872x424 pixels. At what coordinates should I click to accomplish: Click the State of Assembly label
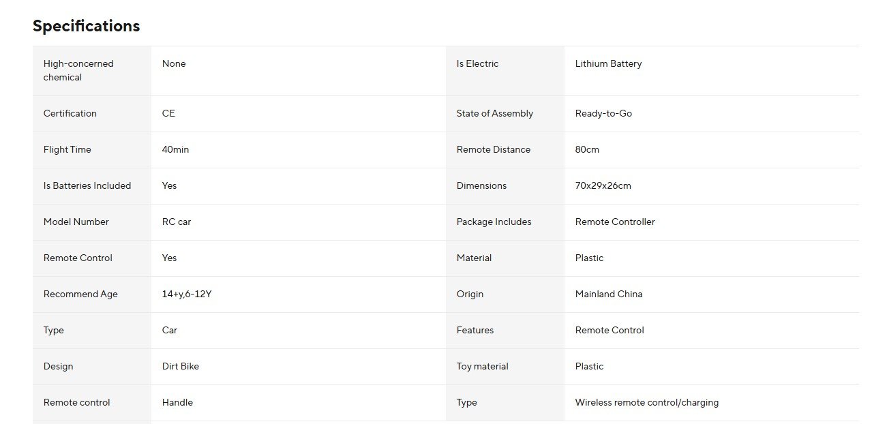tap(494, 113)
